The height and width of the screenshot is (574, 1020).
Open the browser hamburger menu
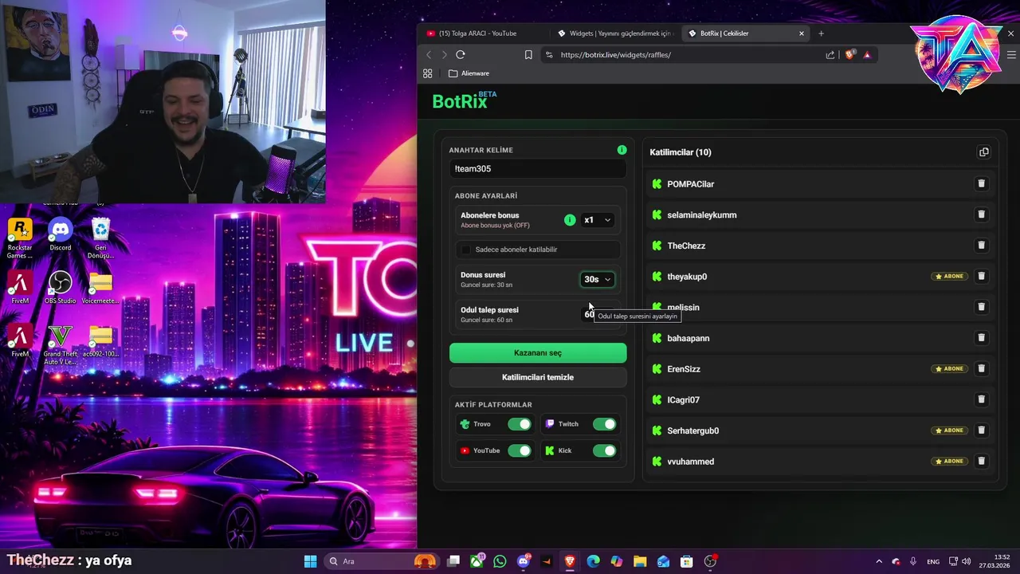click(x=1011, y=54)
